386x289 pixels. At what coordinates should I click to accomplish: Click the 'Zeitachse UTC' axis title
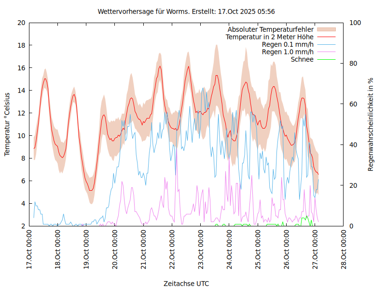[x=186, y=283]
